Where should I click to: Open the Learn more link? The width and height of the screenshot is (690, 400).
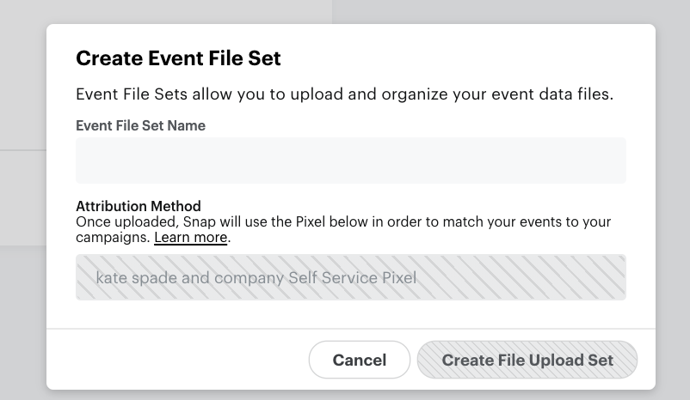tap(191, 237)
